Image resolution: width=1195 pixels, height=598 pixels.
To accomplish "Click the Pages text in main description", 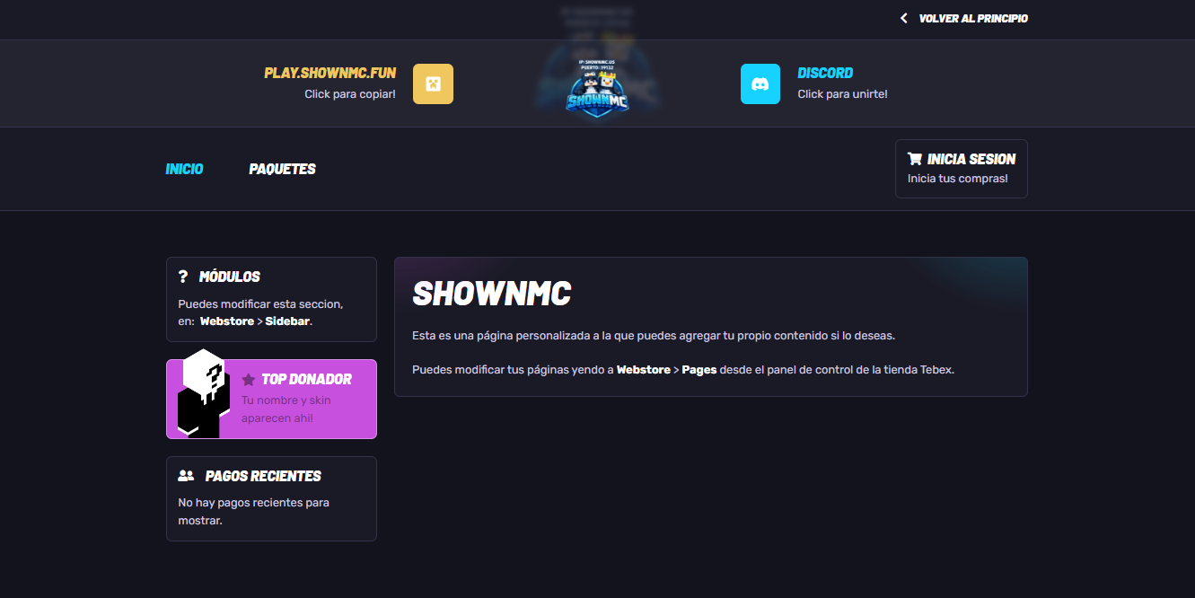I will click(699, 369).
